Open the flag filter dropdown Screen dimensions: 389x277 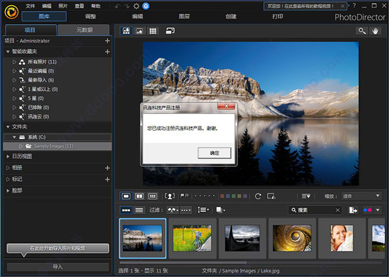(173, 210)
